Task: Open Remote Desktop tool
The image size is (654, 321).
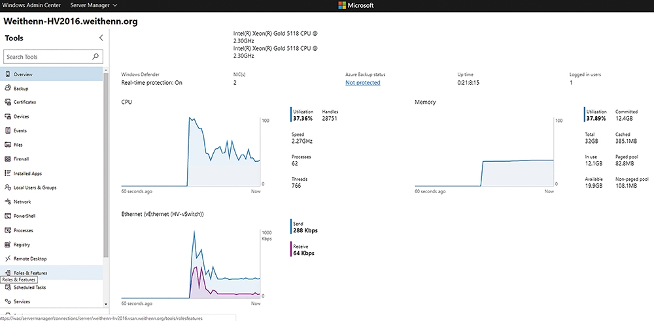Action: (x=51, y=258)
